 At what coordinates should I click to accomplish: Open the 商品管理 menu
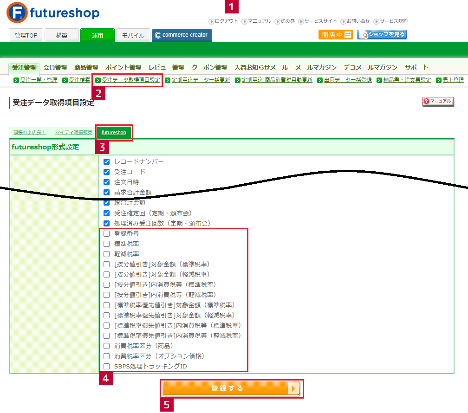pos(86,67)
